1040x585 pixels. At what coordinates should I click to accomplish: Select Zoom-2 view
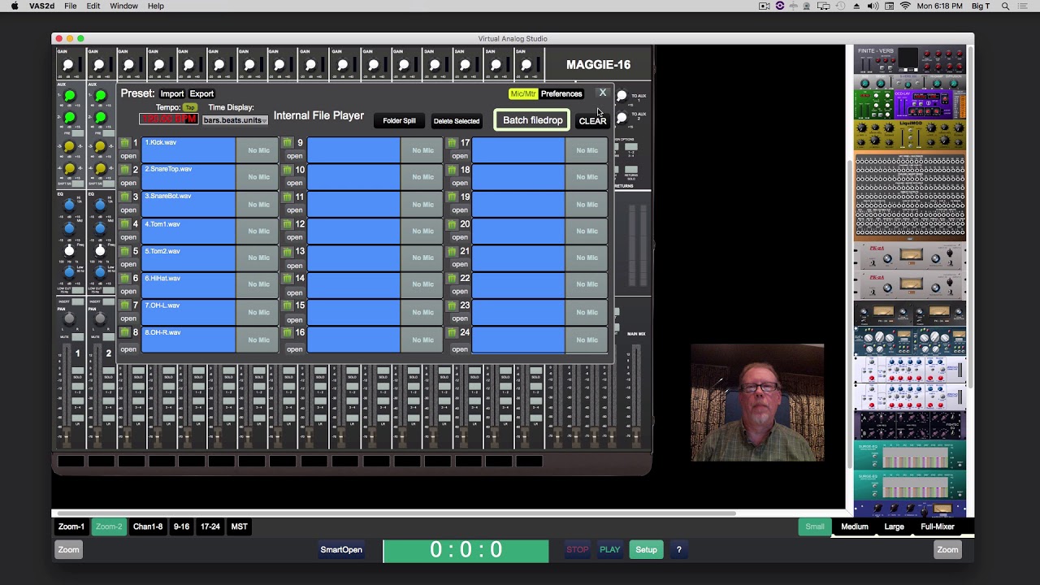click(109, 526)
